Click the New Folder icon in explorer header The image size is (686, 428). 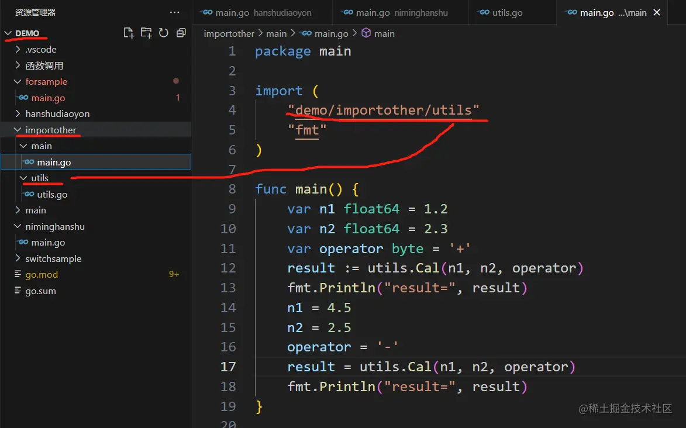tap(146, 33)
